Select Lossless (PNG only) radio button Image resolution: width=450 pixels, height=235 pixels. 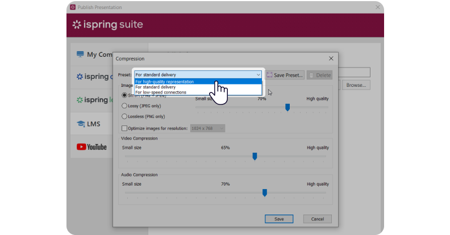[124, 116]
